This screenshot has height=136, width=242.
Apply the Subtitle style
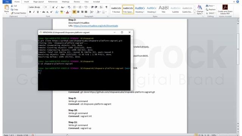[x=175, y=9]
